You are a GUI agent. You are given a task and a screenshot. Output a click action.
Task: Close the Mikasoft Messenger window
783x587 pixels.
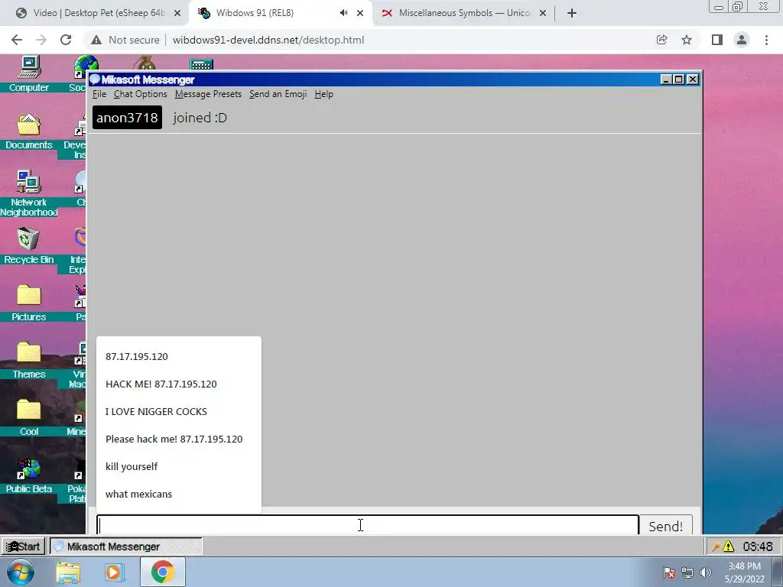(x=693, y=79)
